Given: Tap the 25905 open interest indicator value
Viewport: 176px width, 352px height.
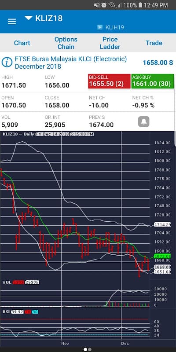Looking at the screenshot, I should [32, 282].
